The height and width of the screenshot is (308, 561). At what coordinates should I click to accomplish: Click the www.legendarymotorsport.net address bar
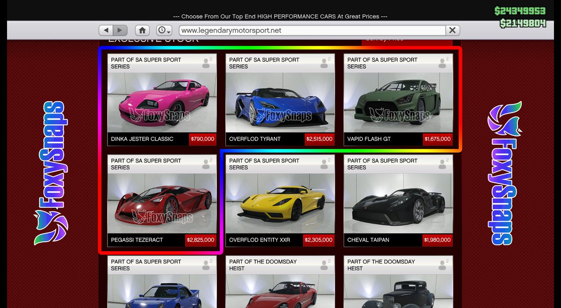pos(311,30)
